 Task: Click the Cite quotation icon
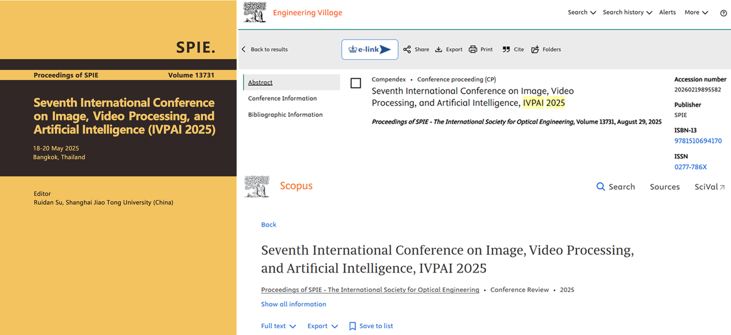[x=506, y=49]
